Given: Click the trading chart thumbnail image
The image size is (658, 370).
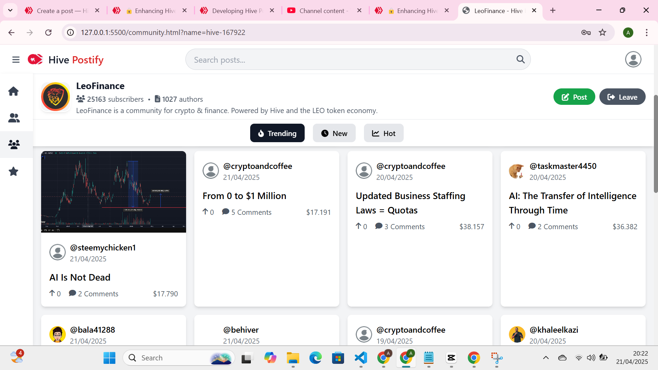Looking at the screenshot, I should pos(113,192).
